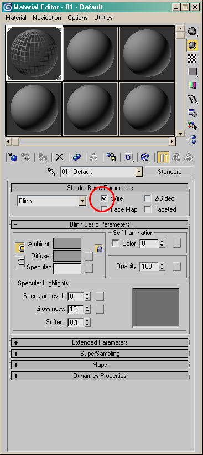203x455 pixels.
Task: Click the Standard material type button
Action: point(170,172)
